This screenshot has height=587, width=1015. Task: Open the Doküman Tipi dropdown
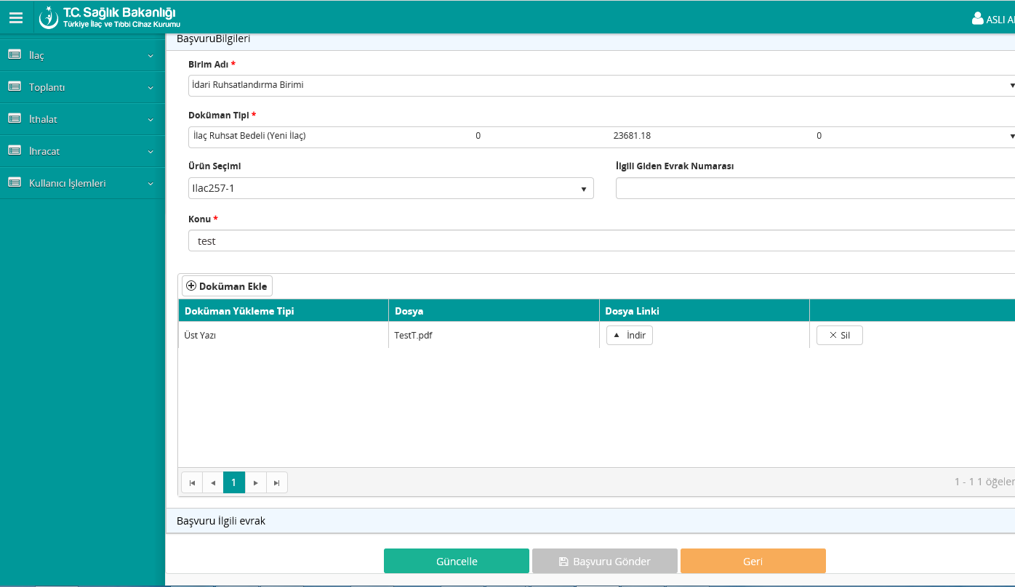(x=601, y=137)
